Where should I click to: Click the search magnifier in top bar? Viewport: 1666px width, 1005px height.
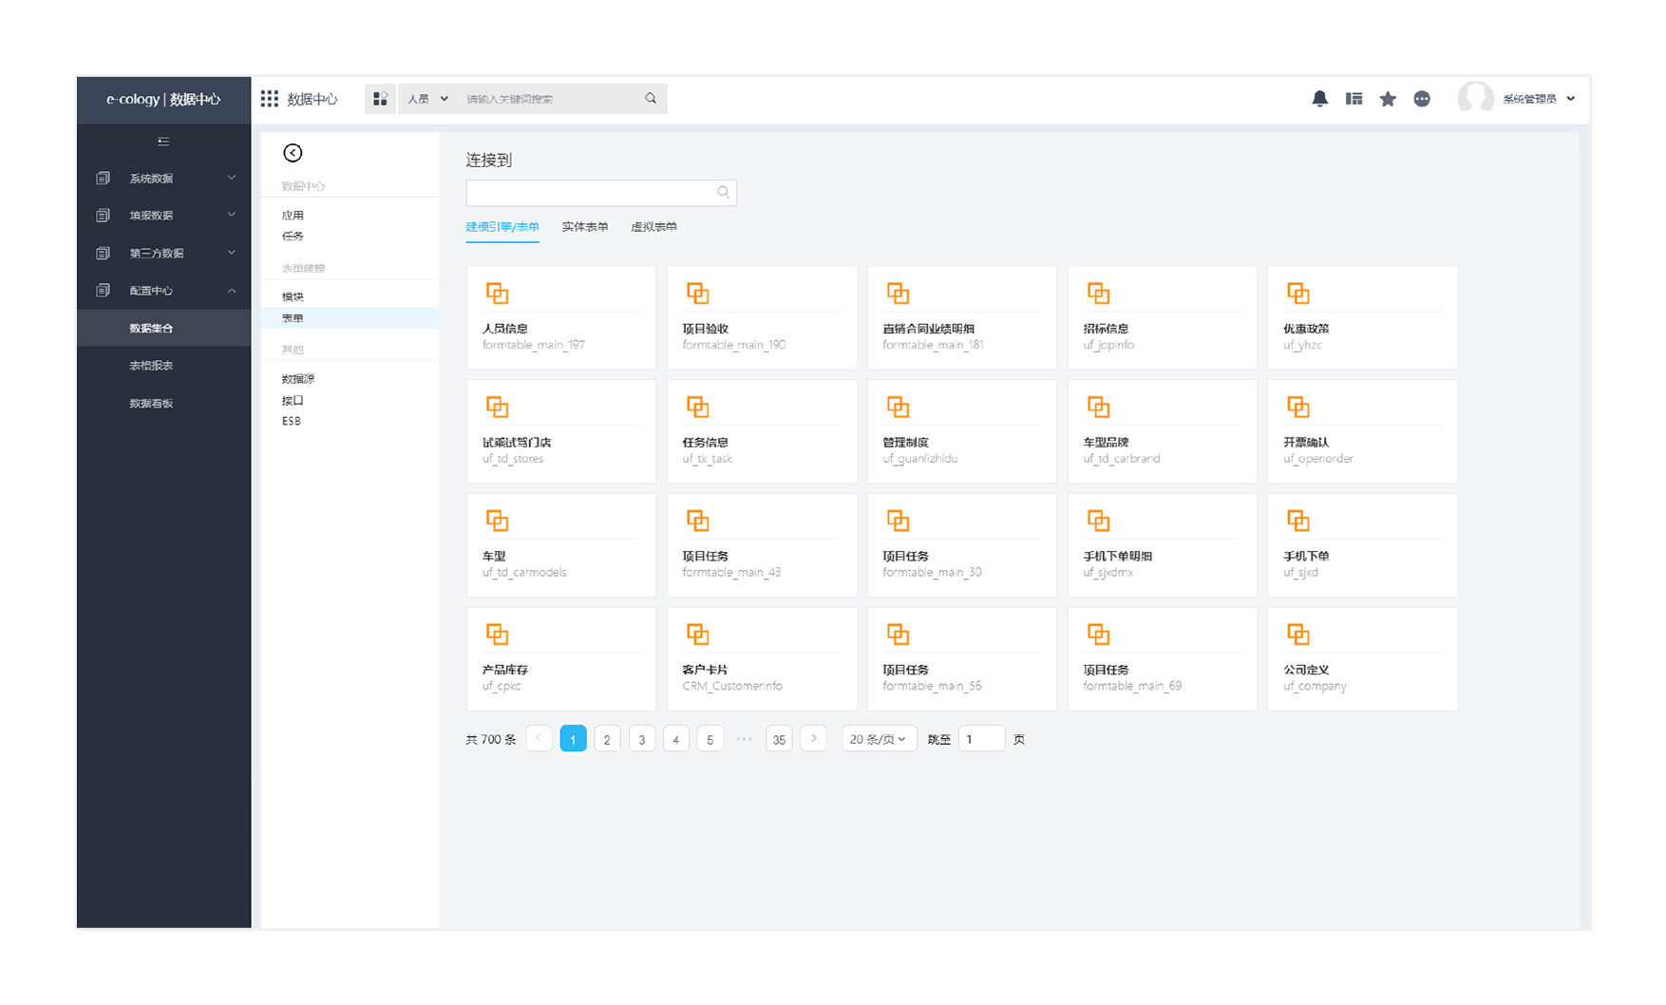(x=651, y=99)
